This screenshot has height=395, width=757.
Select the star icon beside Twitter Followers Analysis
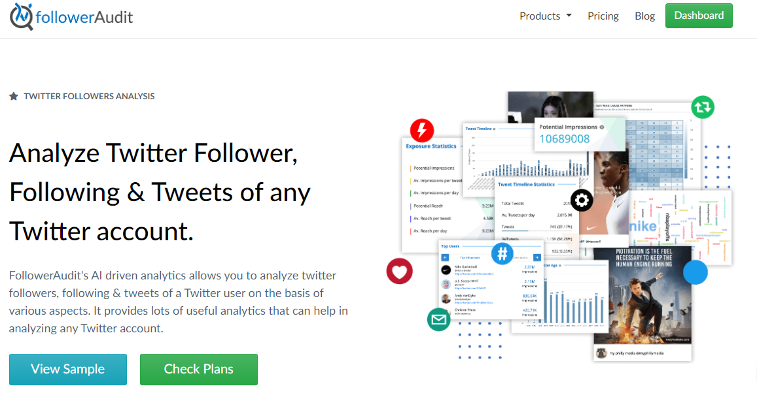pyautogui.click(x=13, y=96)
